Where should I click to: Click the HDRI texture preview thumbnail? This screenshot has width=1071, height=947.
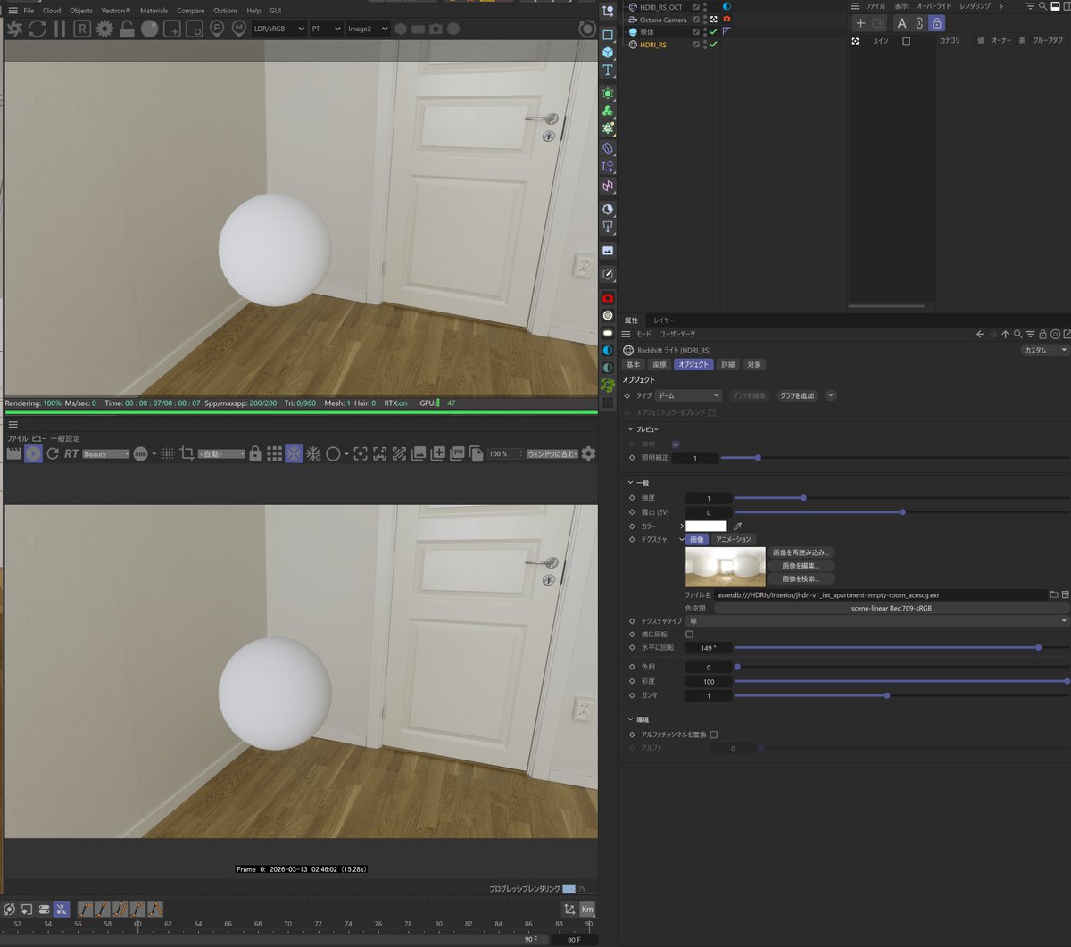coord(726,567)
